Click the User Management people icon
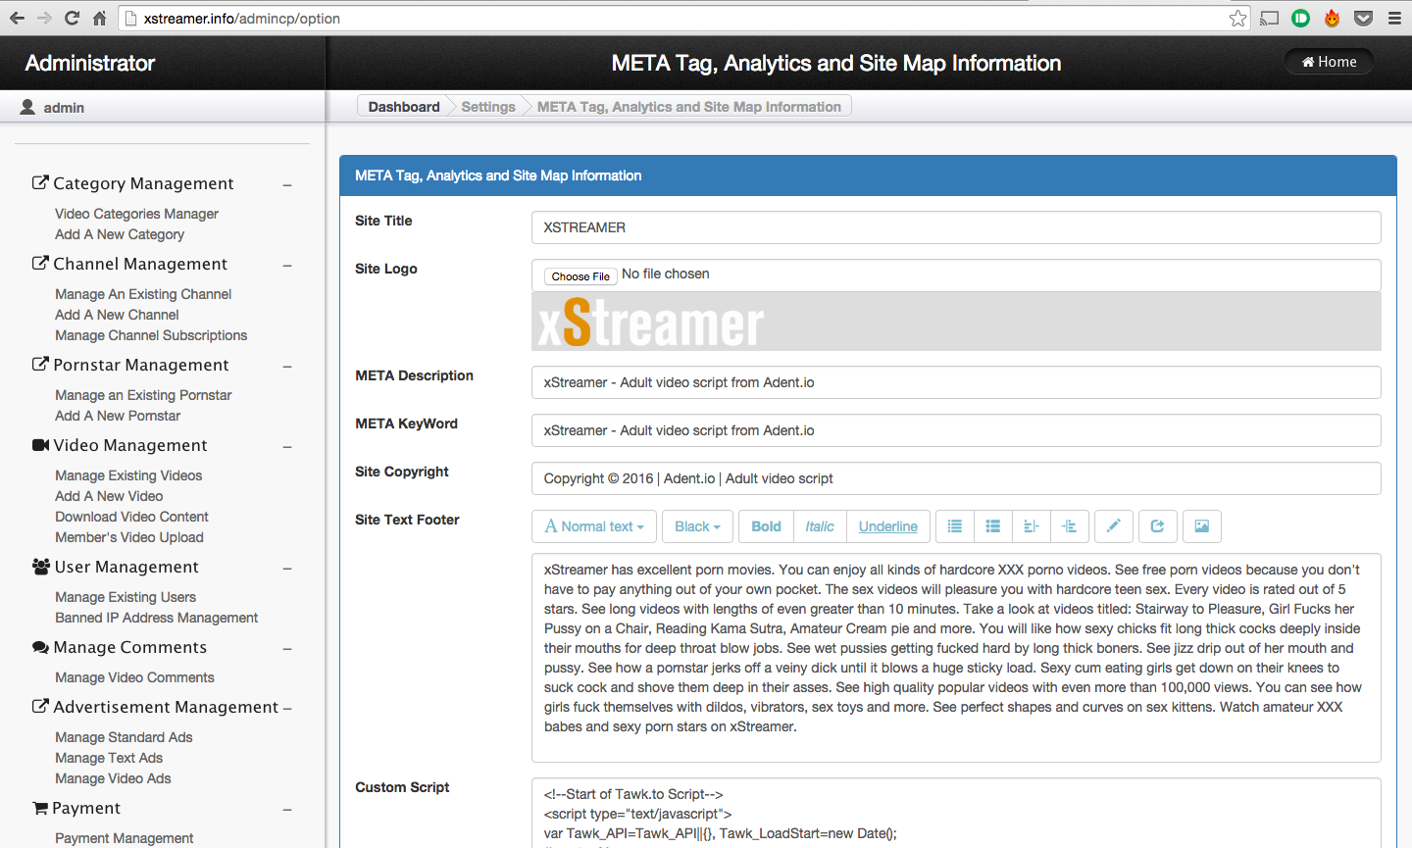The width and height of the screenshot is (1412, 848). click(41, 567)
